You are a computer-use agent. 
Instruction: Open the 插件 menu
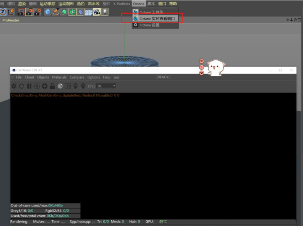(x=106, y=4)
